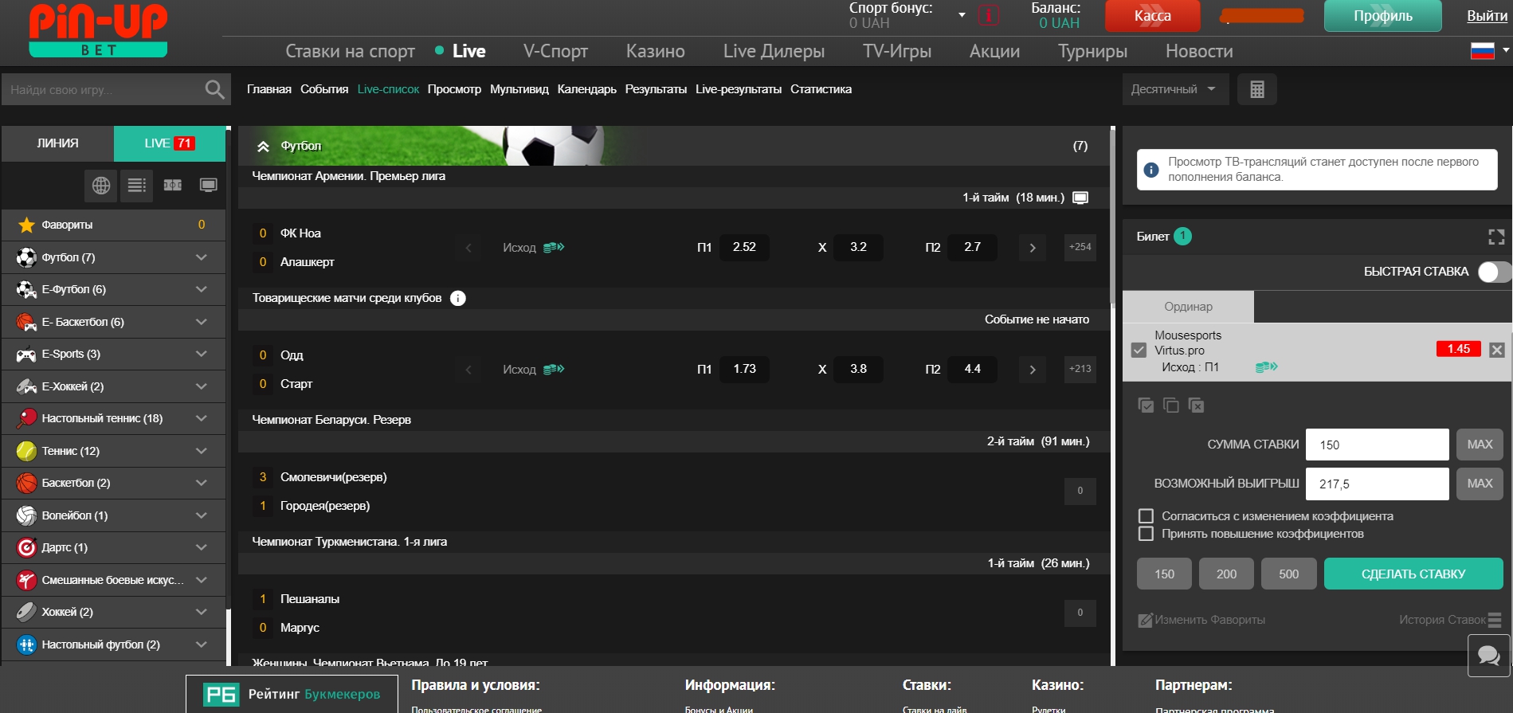Image resolution: width=1513 pixels, height=713 pixels.
Task: Click cashout icon next to ФК Ноа Исход
Action: (x=554, y=247)
